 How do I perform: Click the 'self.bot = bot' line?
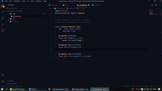coord(69,31)
